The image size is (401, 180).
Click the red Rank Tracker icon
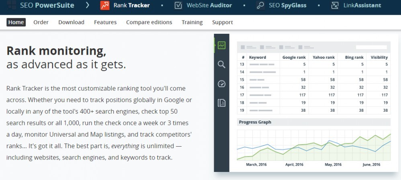click(x=105, y=5)
